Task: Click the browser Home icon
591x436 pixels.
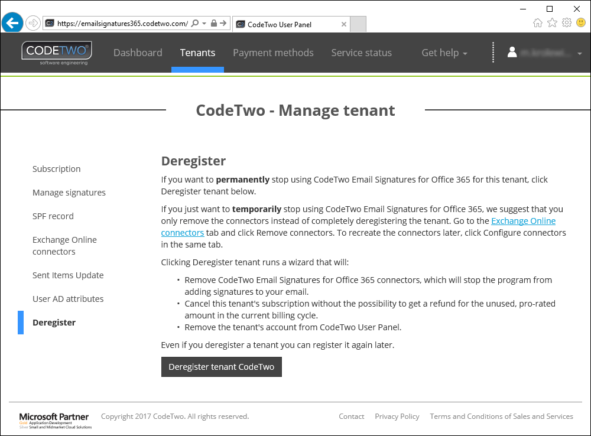Action: [x=538, y=23]
